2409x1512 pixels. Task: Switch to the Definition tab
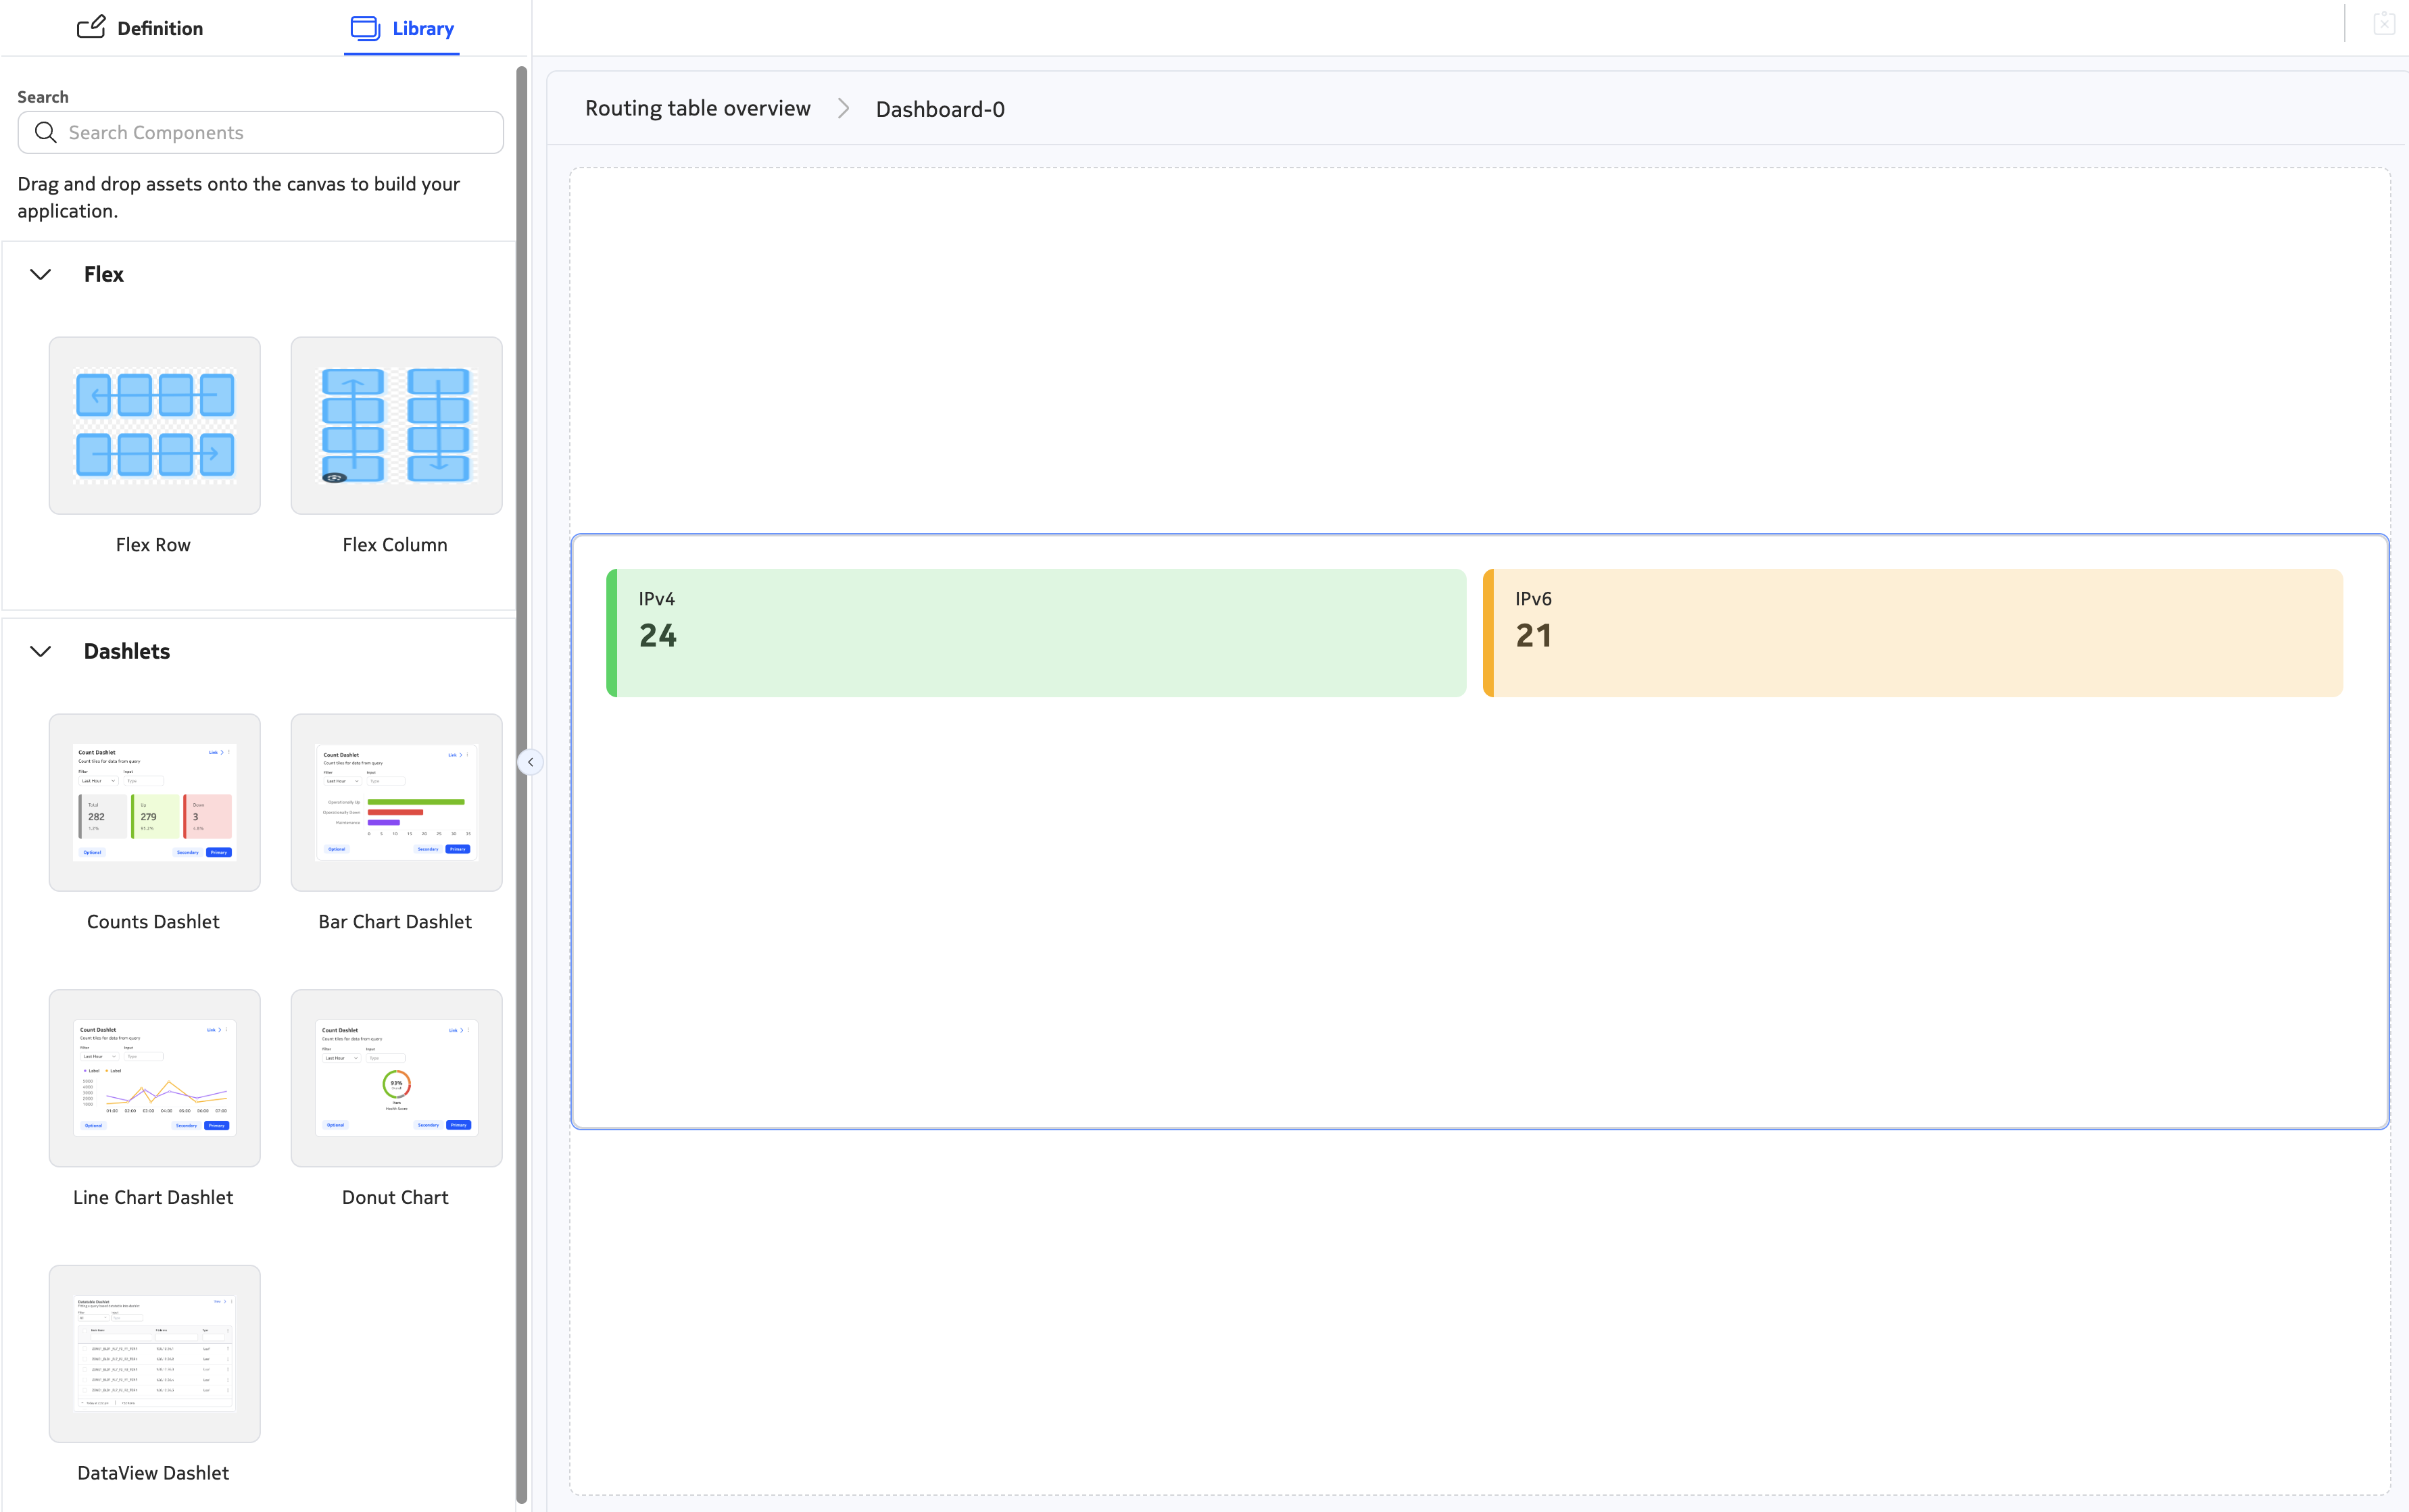[x=140, y=28]
